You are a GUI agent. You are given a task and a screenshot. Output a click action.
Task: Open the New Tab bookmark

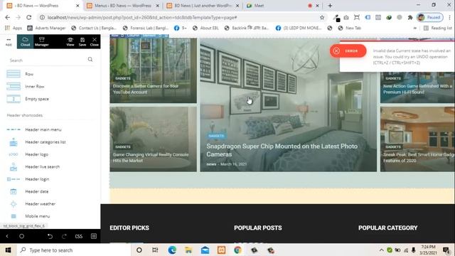click(x=350, y=28)
